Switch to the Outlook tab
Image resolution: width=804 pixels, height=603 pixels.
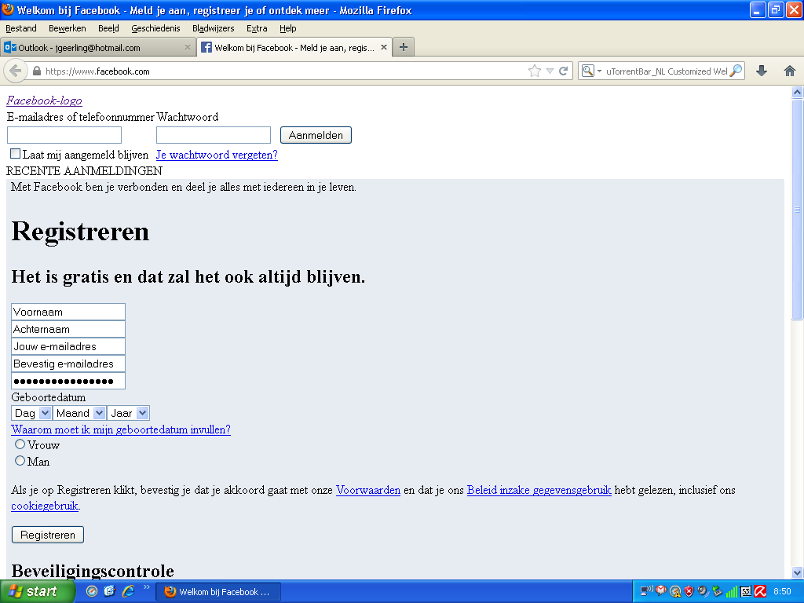click(97, 47)
